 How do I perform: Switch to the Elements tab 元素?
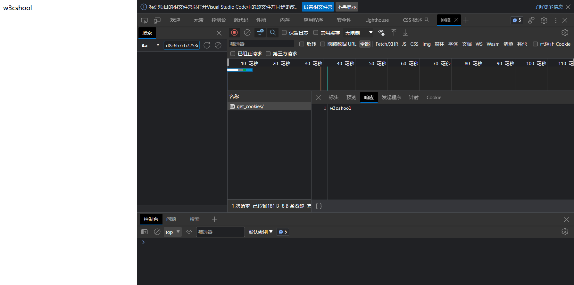click(x=198, y=20)
